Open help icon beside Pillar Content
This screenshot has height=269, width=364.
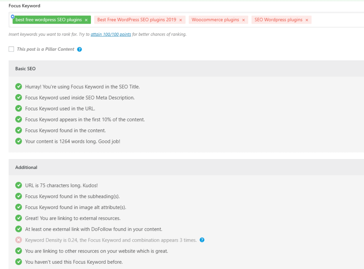(x=79, y=49)
